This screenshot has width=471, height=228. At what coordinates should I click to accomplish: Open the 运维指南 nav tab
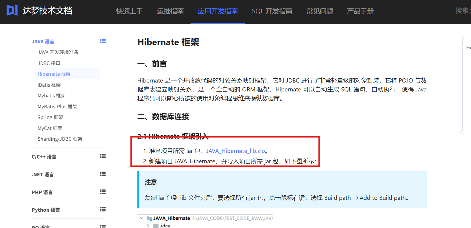tap(170, 11)
